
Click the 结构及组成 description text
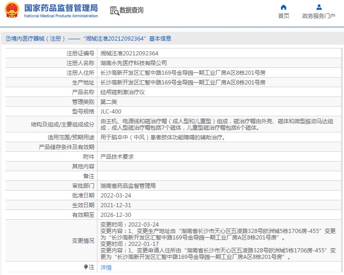pos(217,124)
